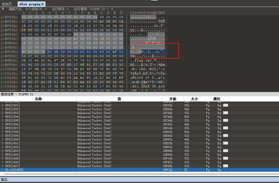Click the 大小 column header
This screenshot has width=279, height=183.
coord(194,99)
